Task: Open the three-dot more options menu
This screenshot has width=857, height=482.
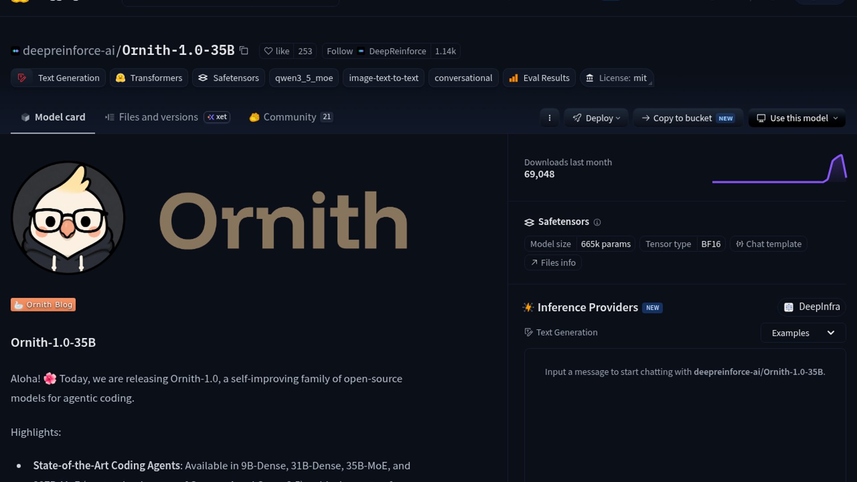Action: click(549, 118)
